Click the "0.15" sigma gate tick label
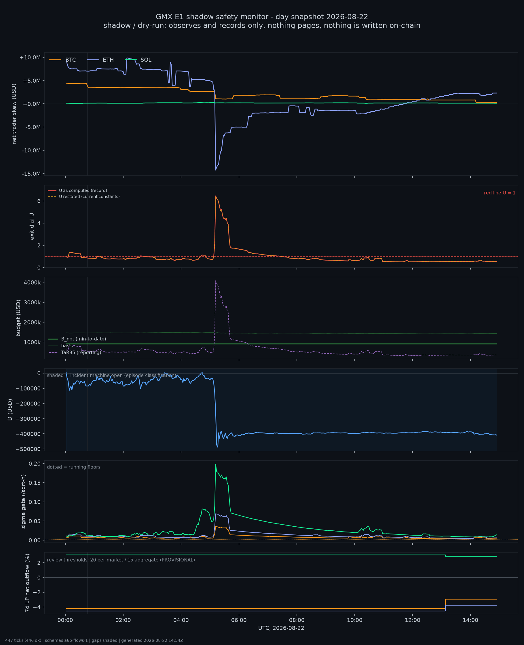 [35, 483]
